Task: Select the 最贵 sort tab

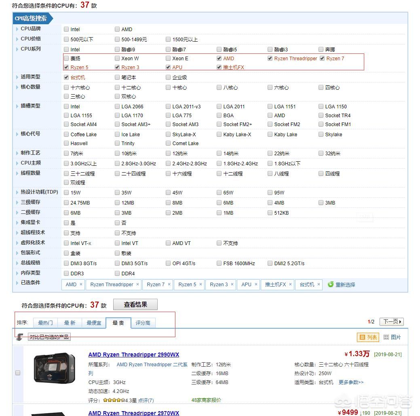Action: point(118,323)
